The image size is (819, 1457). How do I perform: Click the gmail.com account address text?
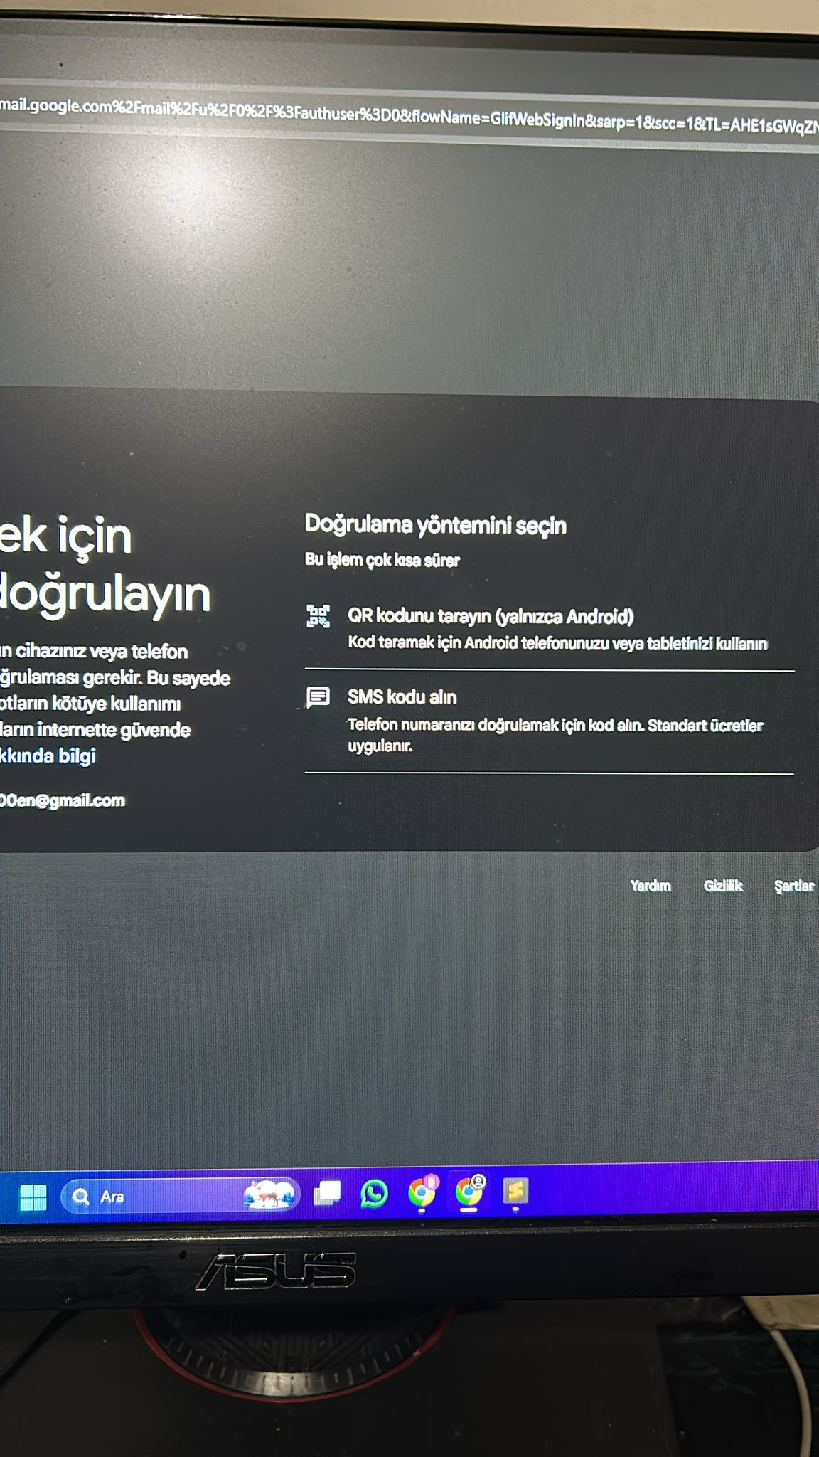tap(63, 800)
